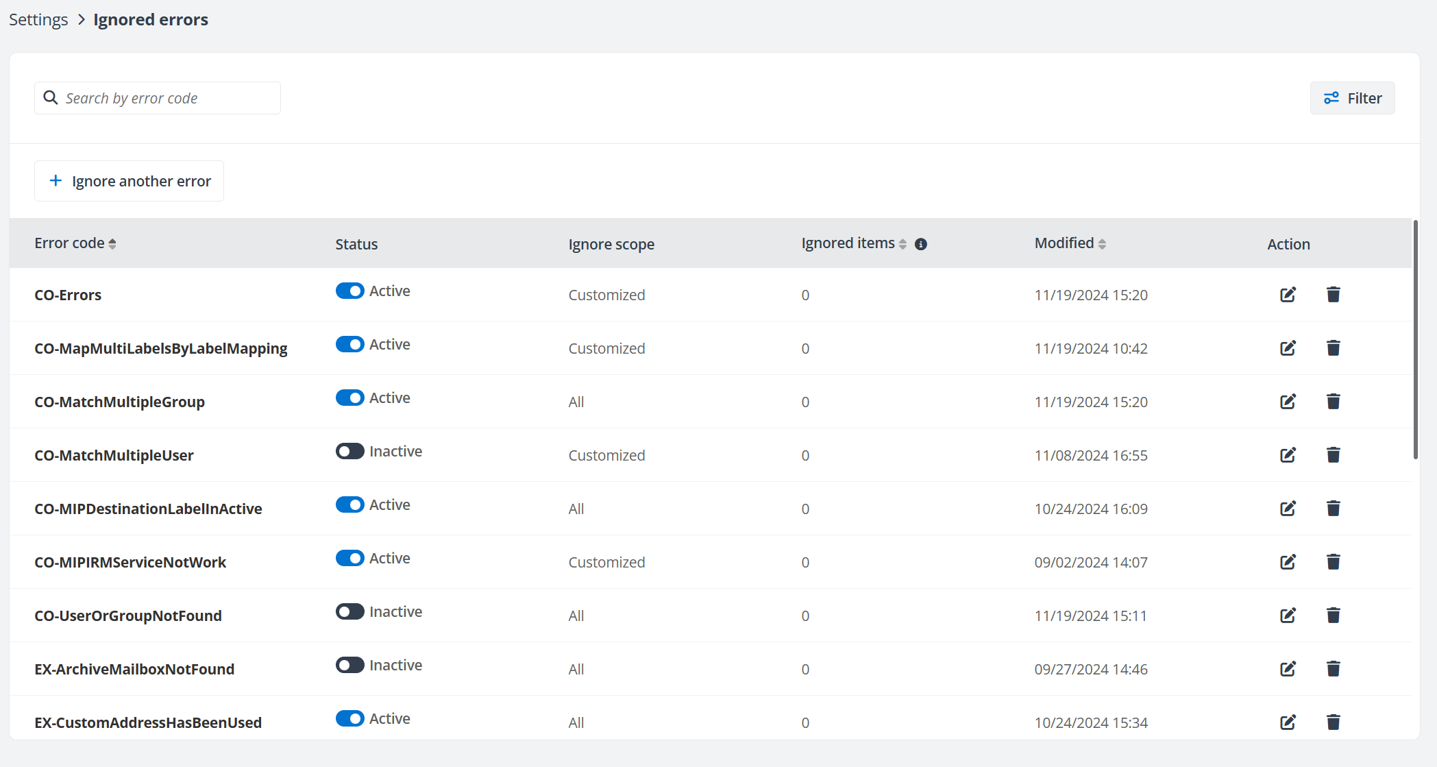Delete the CO-MapMultiLabelsByLabelMapping entry
The height and width of the screenshot is (767, 1437).
[1333, 348]
